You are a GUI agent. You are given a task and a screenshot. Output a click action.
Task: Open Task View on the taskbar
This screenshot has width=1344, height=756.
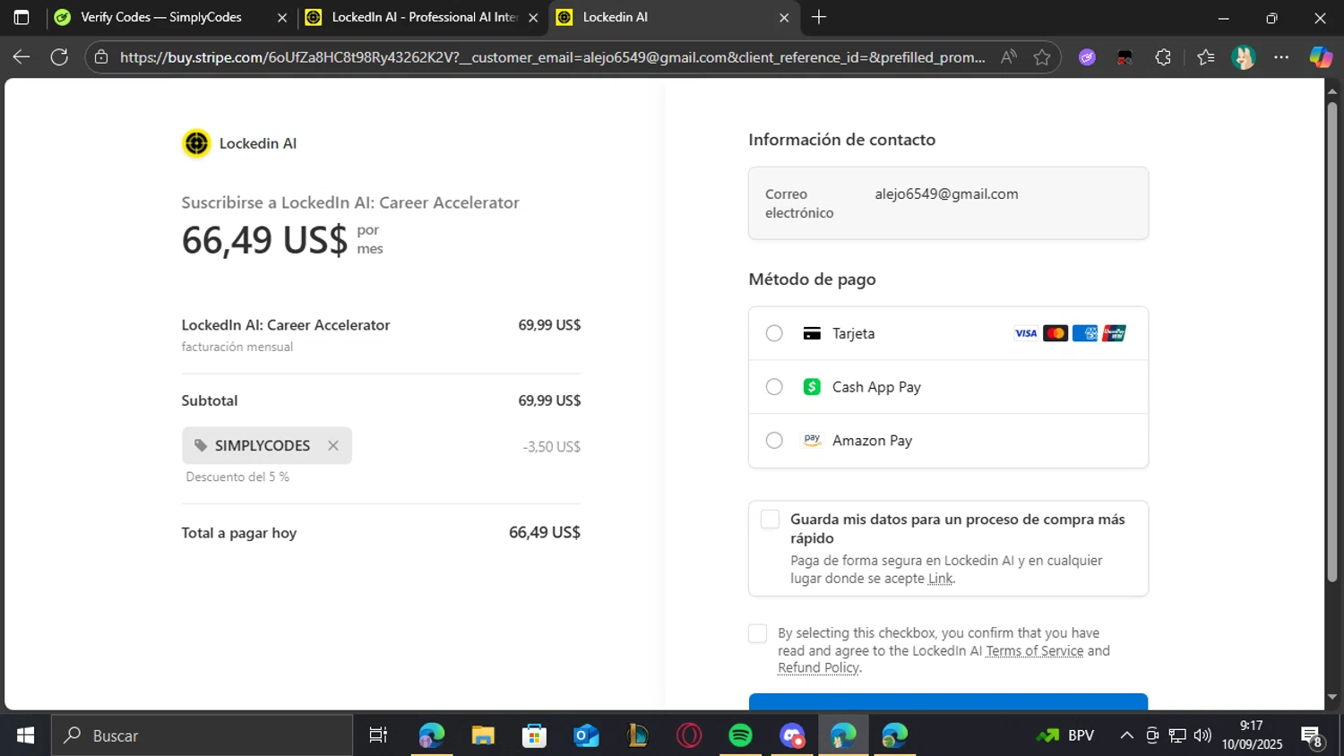[x=378, y=735]
